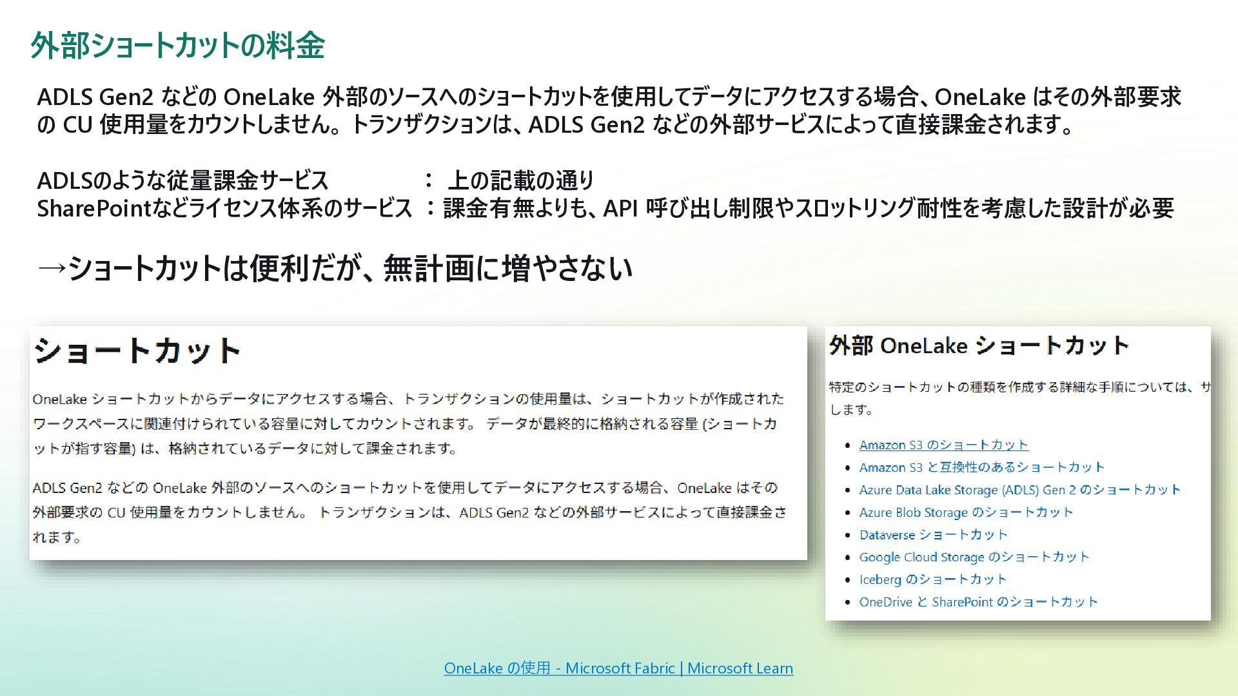Click OneDrive と SharePoint のショートカット link
The width and height of the screenshot is (1238, 696).
pos(978,602)
